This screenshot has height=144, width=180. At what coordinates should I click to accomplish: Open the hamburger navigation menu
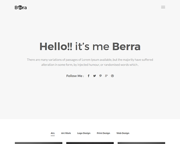163,7
